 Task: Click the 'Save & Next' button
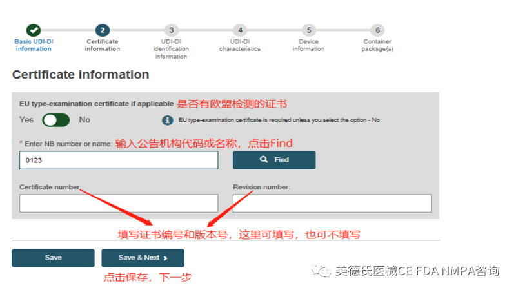[143, 258]
